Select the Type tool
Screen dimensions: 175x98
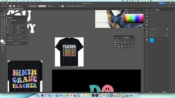coord(2,17)
